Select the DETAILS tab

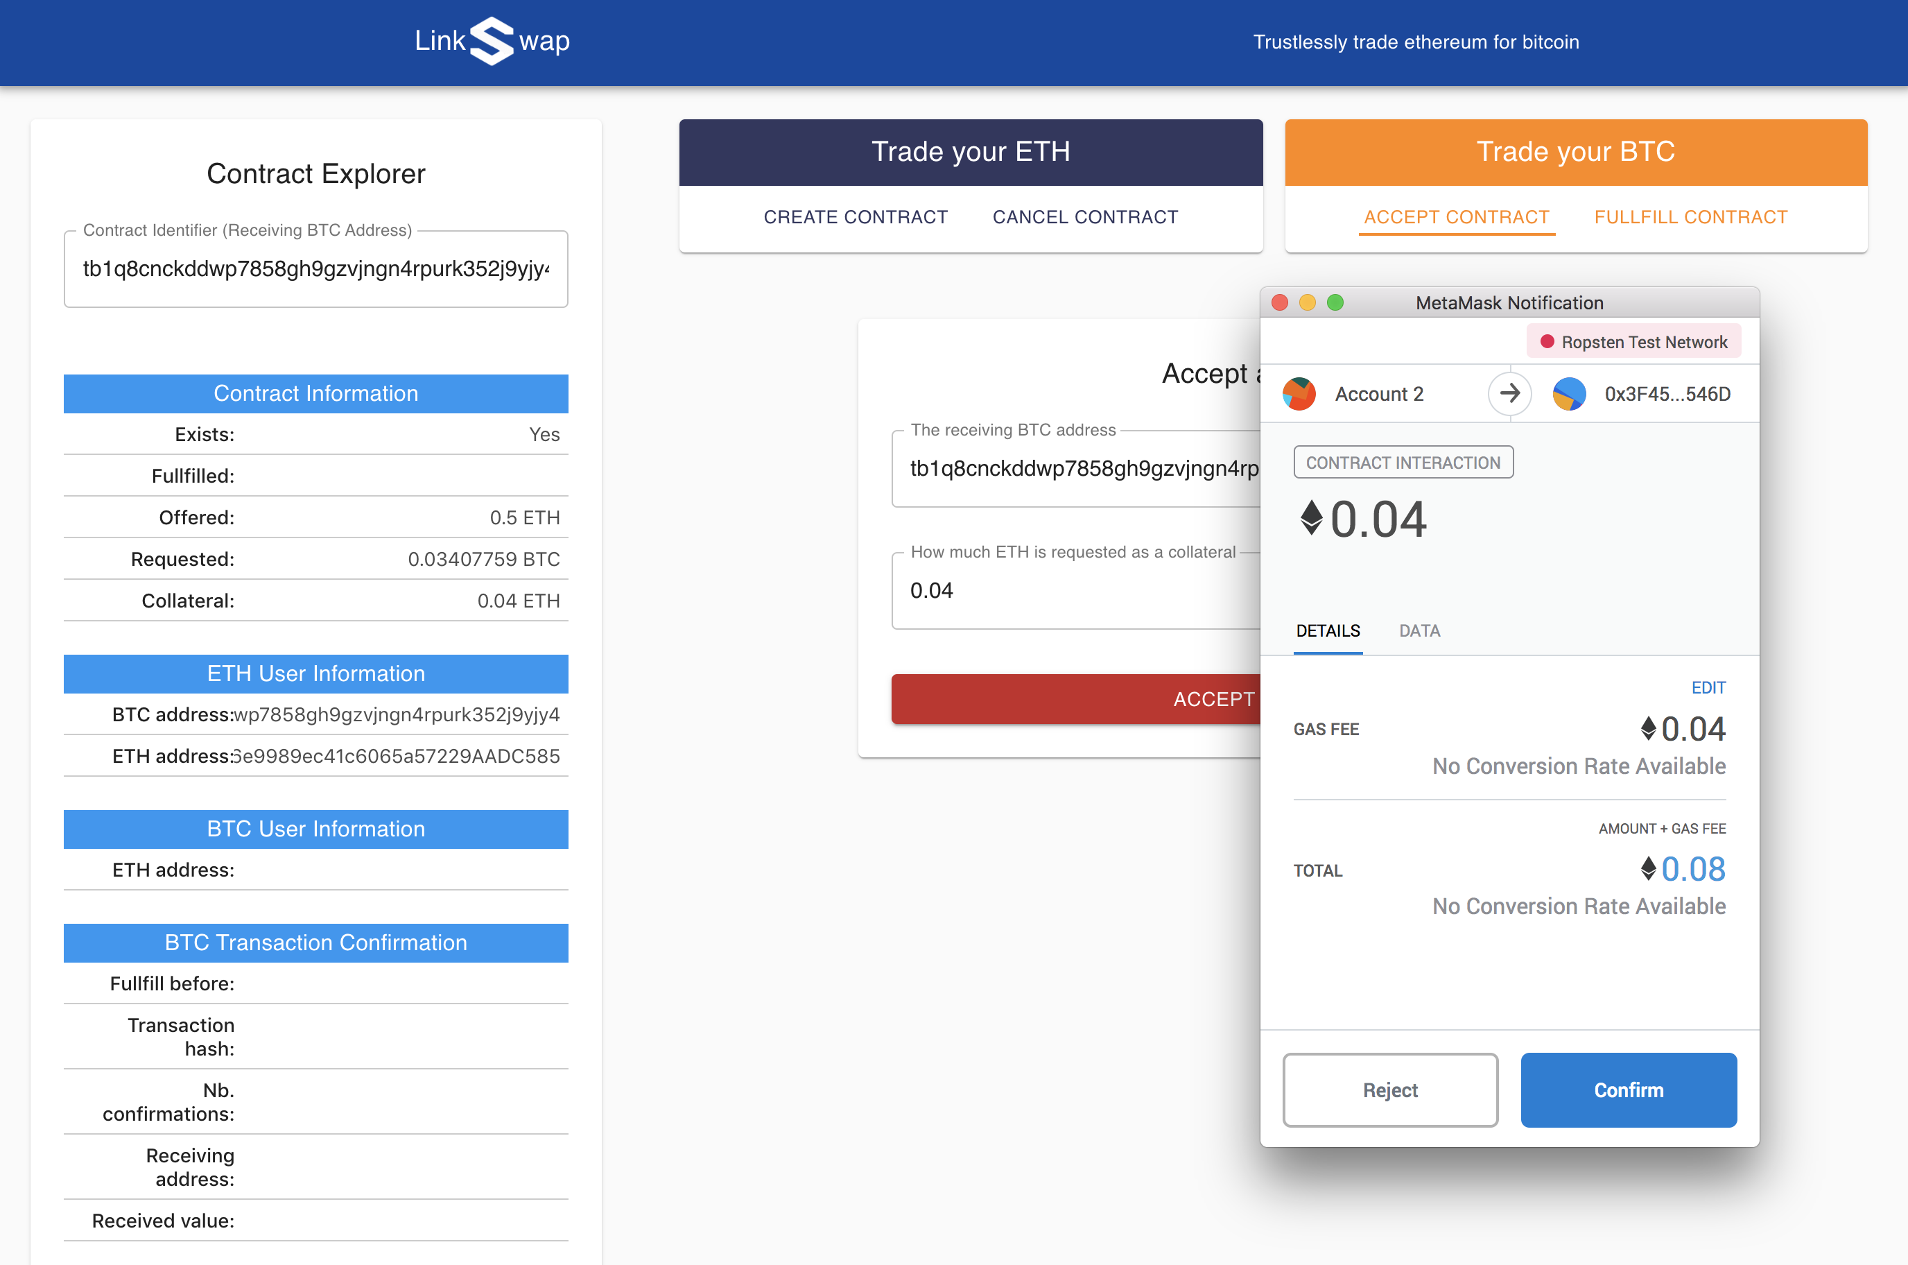1328,631
